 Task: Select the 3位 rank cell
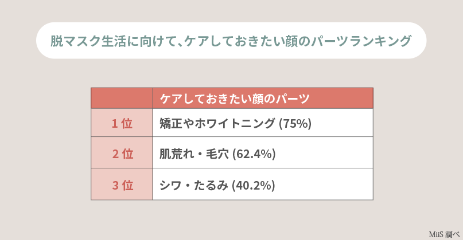pyautogui.click(x=122, y=185)
